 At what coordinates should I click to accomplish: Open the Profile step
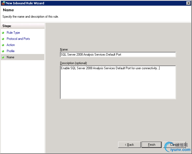(x=11, y=51)
